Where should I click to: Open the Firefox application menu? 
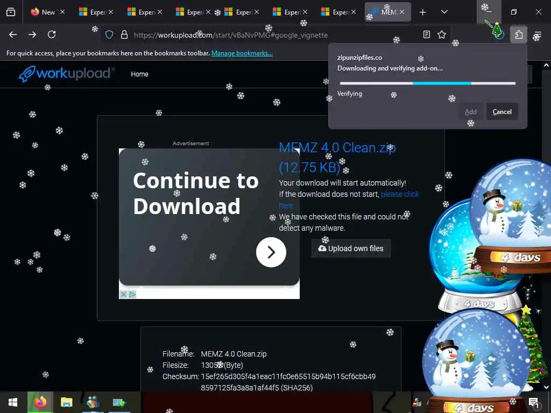coord(538,34)
